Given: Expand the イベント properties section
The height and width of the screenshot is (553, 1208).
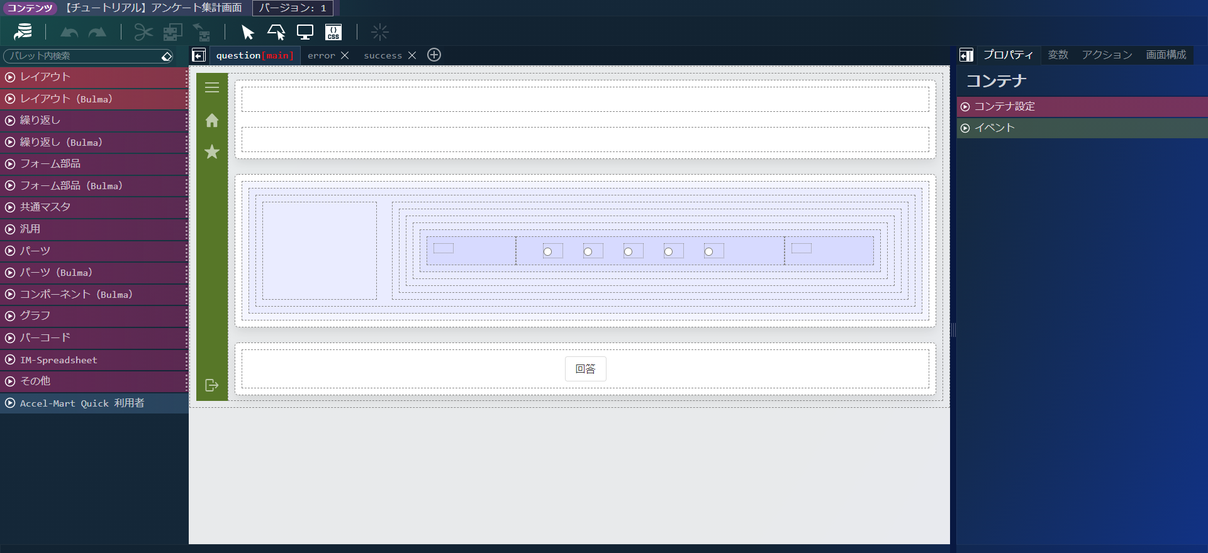Looking at the screenshot, I should (1082, 128).
